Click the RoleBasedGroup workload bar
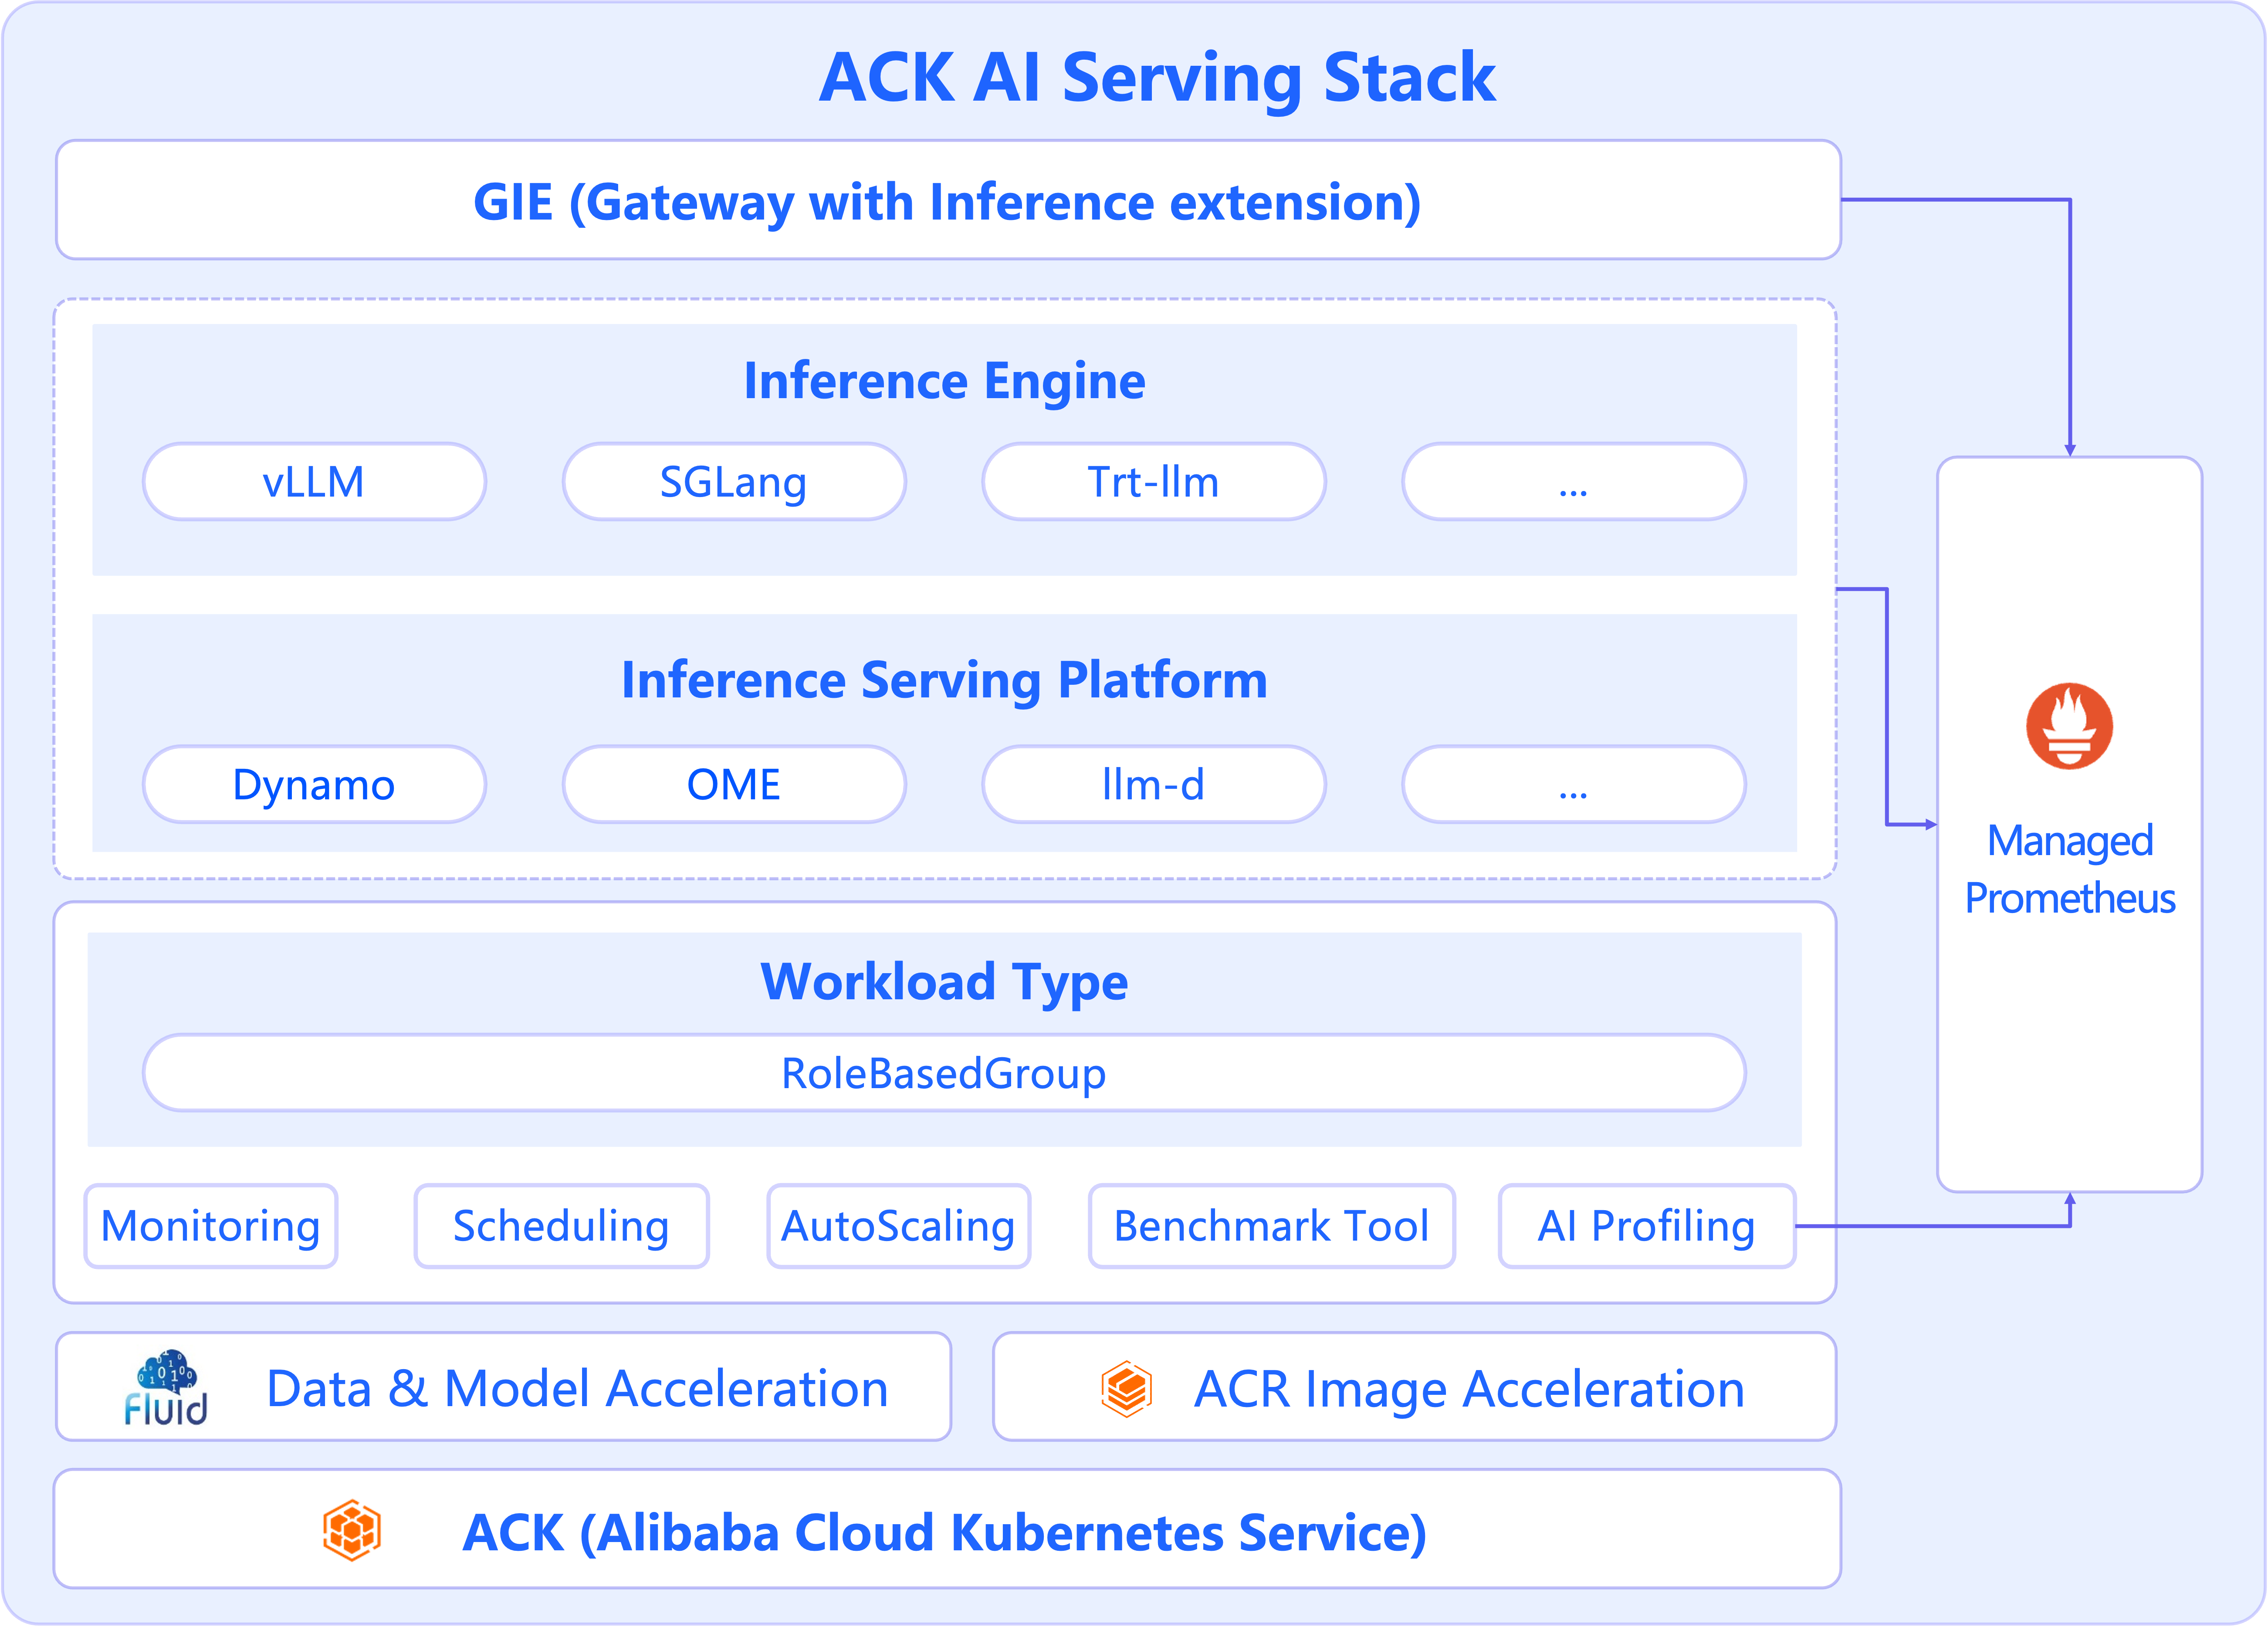 point(943,1073)
